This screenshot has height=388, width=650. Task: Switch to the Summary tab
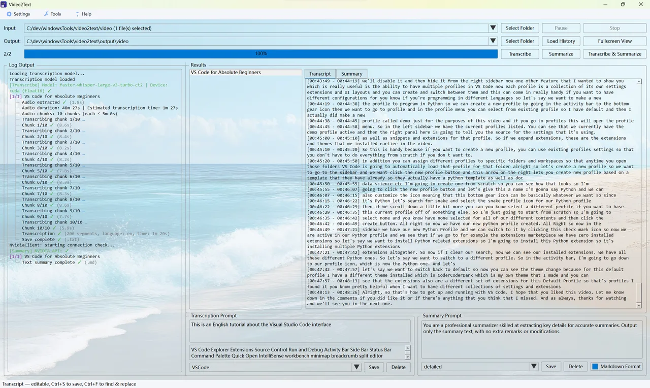pos(352,74)
